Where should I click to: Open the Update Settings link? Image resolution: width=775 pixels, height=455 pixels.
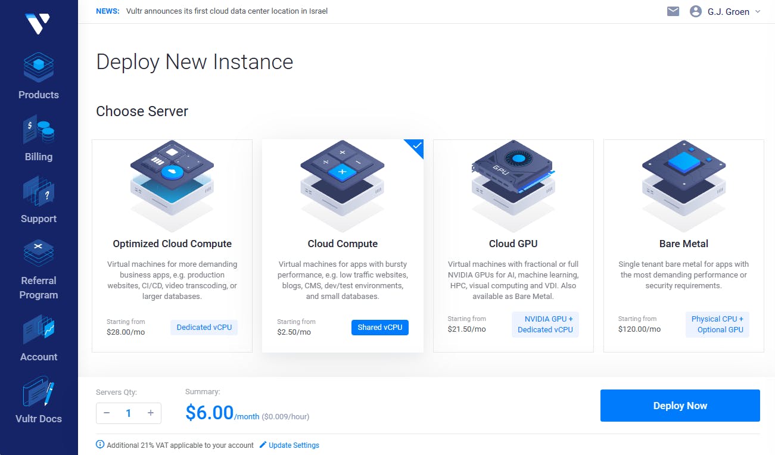[294, 445]
